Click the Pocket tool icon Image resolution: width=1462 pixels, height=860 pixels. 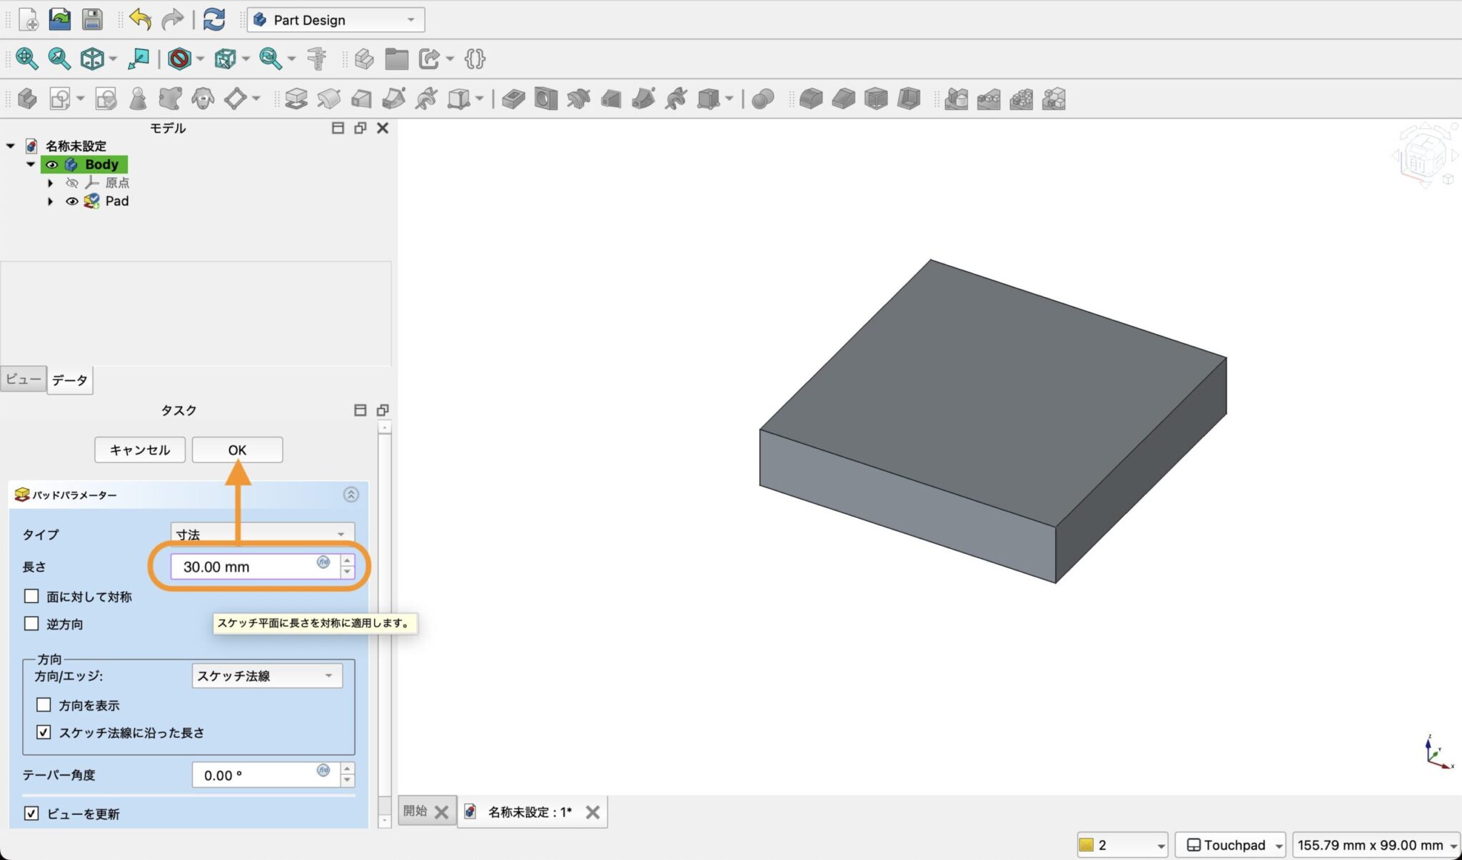(513, 98)
